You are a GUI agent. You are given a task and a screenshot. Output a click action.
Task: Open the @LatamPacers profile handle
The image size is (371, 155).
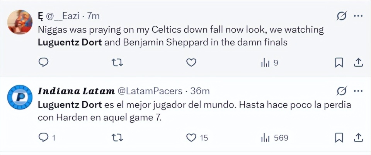pos(150,91)
